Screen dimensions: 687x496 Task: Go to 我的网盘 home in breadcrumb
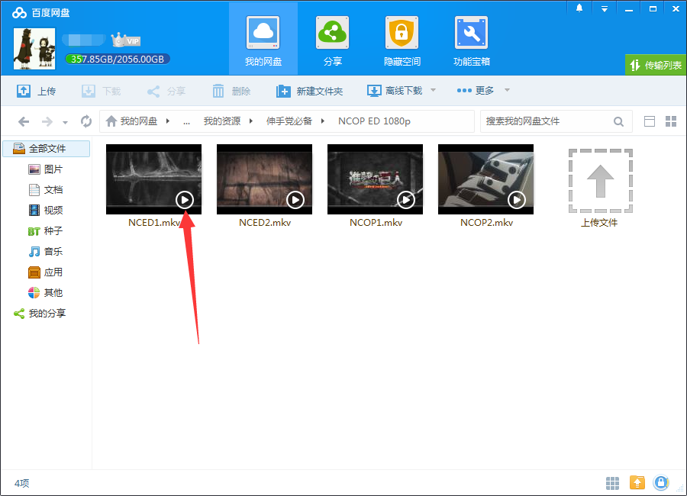coord(131,121)
